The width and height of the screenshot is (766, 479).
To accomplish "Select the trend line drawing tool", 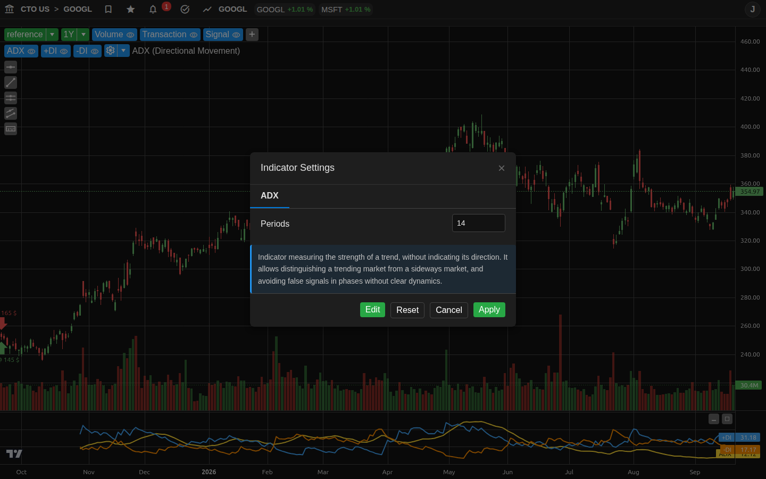I will point(11,82).
